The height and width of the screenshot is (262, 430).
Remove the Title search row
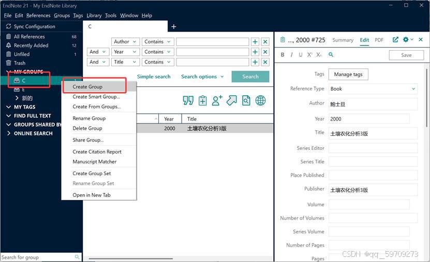pos(265,62)
